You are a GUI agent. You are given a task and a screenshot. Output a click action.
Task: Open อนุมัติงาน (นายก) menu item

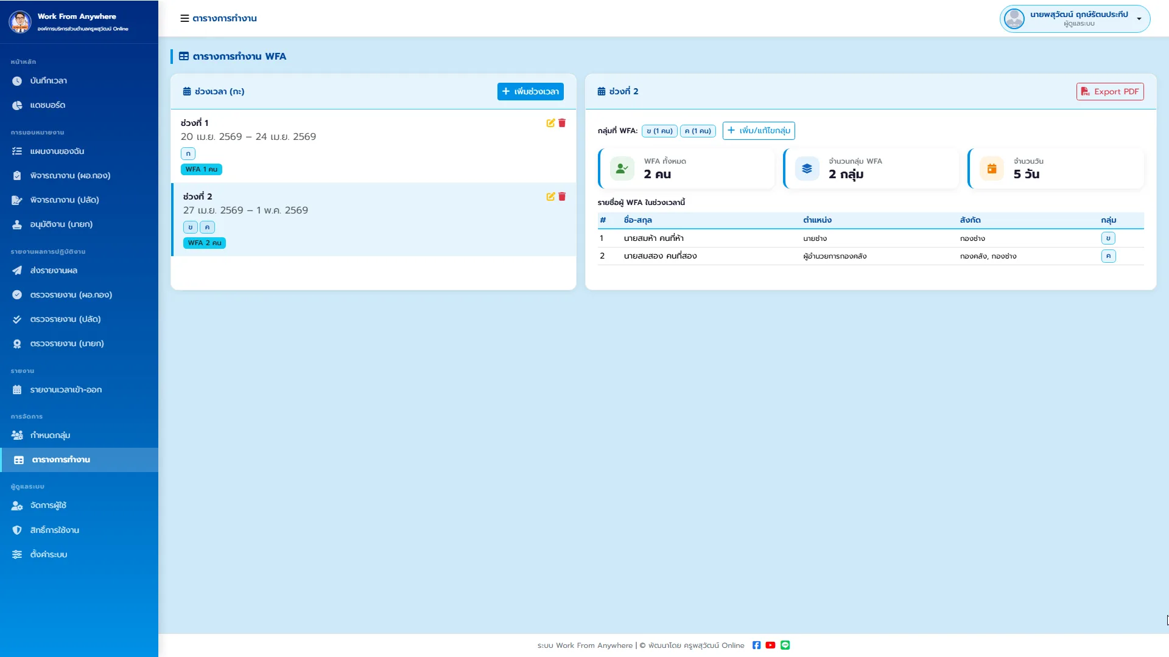tap(79, 224)
